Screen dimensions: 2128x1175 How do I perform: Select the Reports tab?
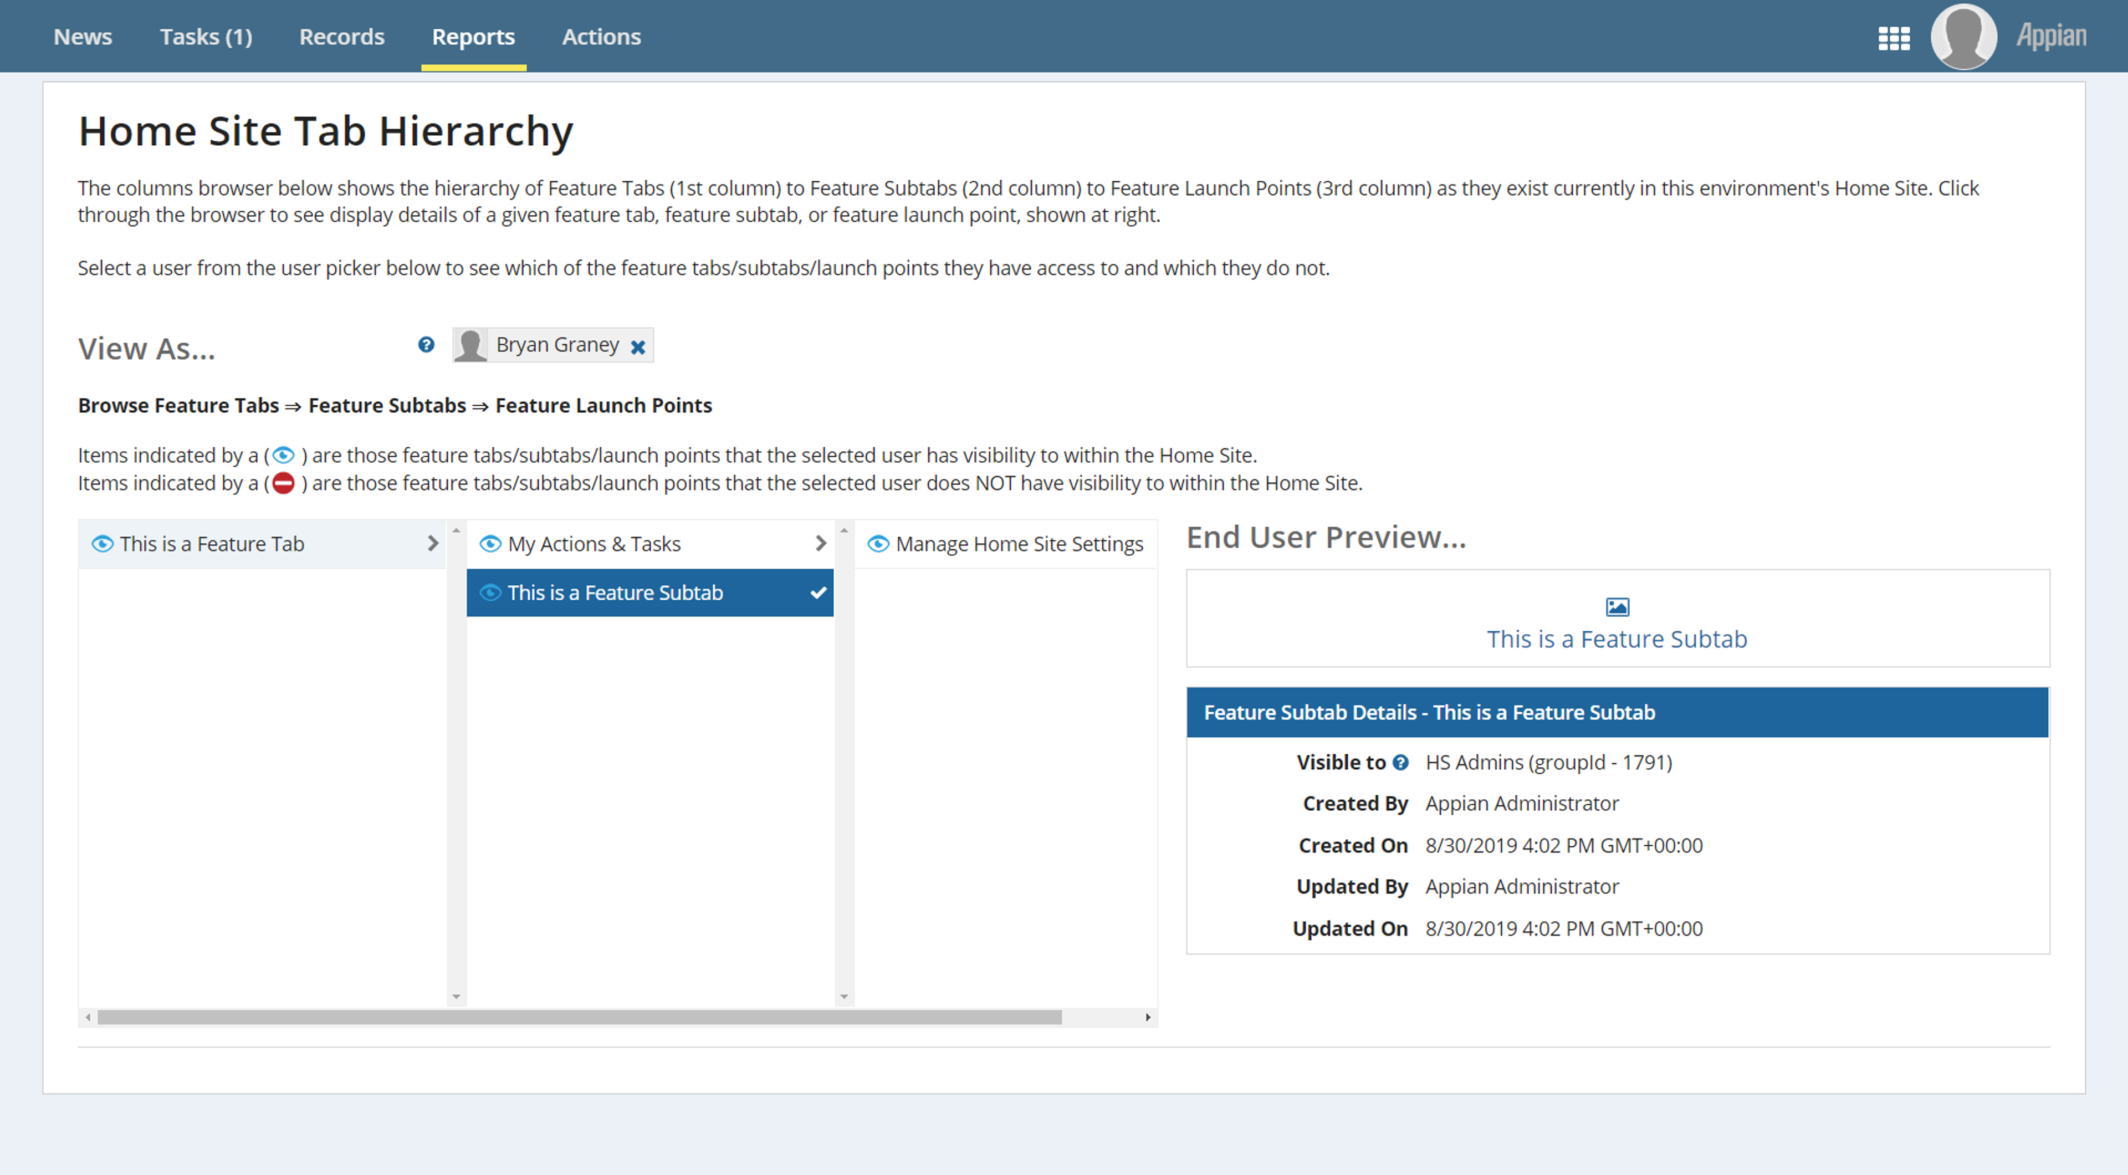coord(473,37)
